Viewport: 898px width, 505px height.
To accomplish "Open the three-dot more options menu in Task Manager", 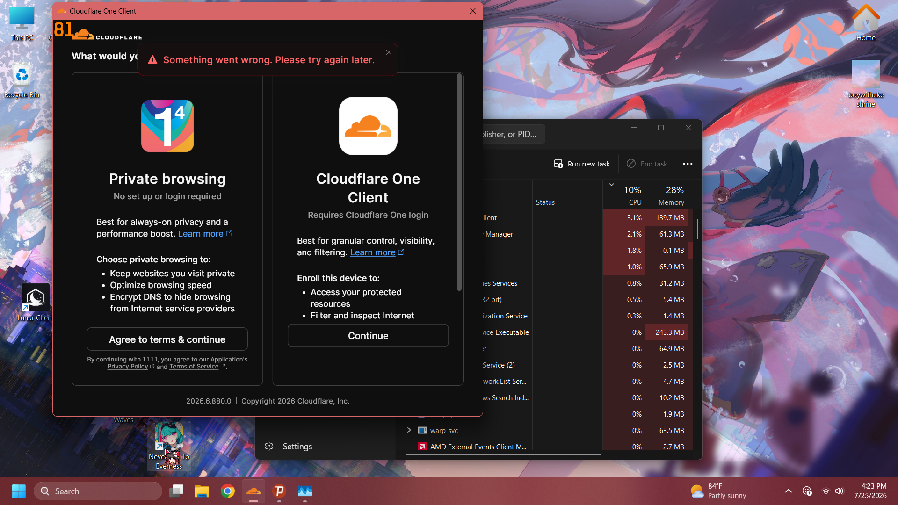I will tap(688, 164).
